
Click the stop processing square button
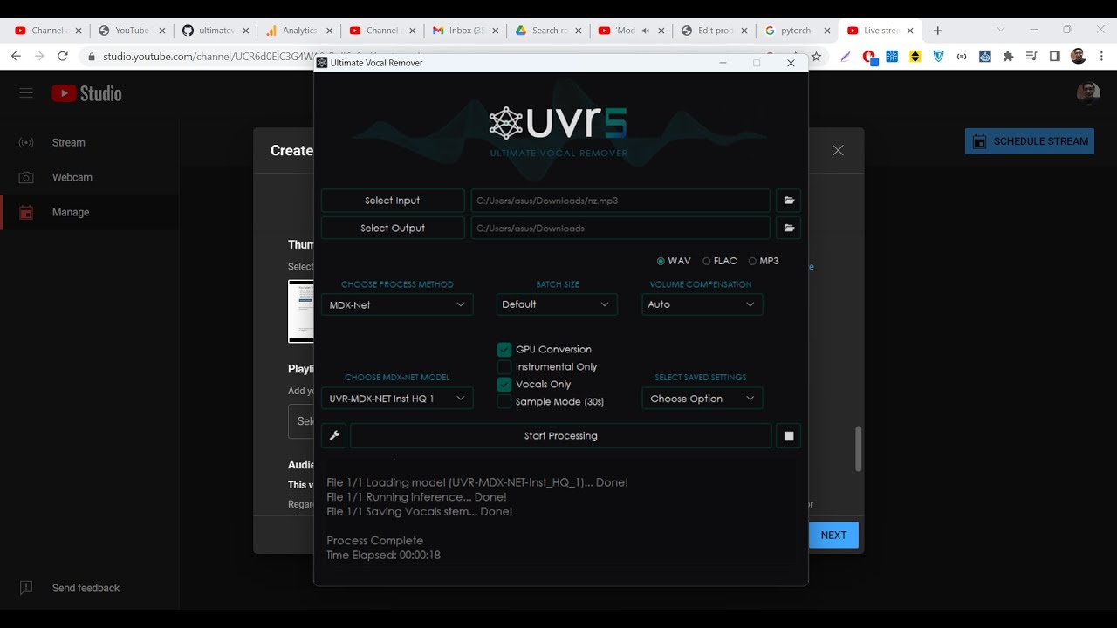coord(789,436)
